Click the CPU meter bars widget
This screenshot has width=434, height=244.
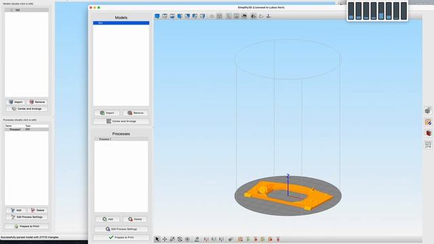coord(377,11)
